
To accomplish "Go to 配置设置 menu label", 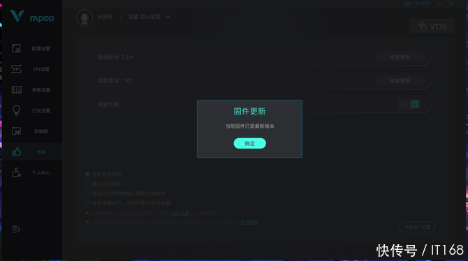I will pyautogui.click(x=41, y=48).
